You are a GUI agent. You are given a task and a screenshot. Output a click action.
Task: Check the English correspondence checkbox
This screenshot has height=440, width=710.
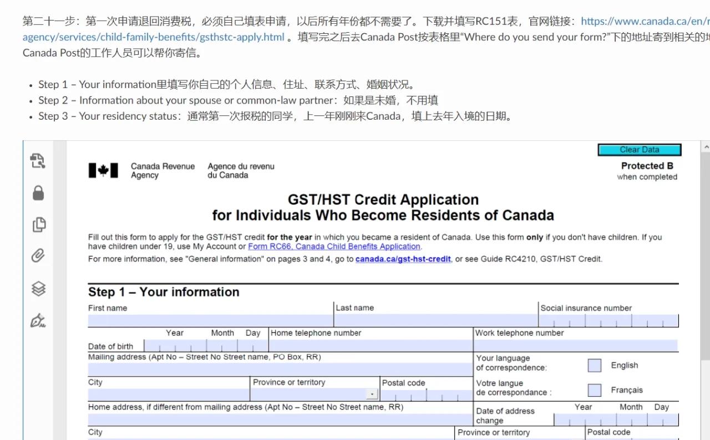point(594,365)
